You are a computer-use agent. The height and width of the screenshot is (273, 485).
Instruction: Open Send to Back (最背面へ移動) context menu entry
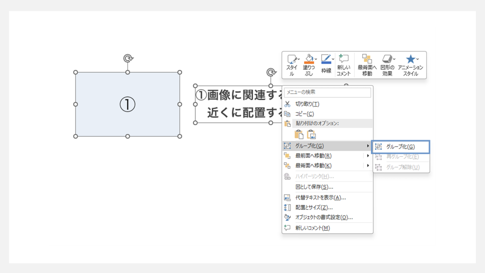[327, 165]
